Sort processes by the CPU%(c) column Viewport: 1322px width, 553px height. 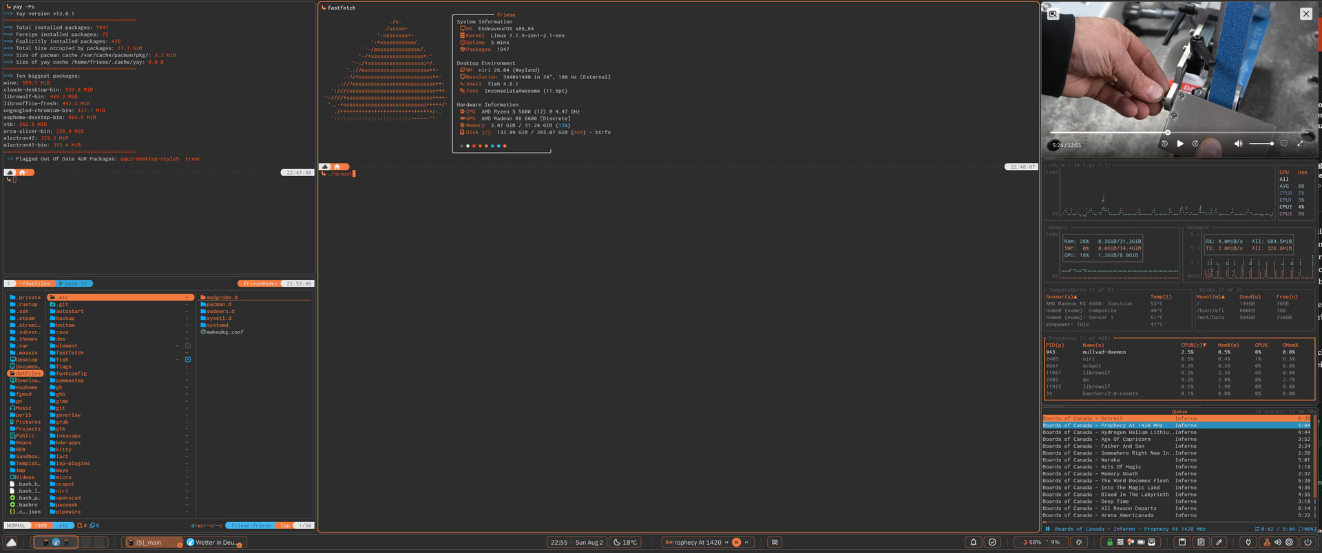[x=1194, y=345]
